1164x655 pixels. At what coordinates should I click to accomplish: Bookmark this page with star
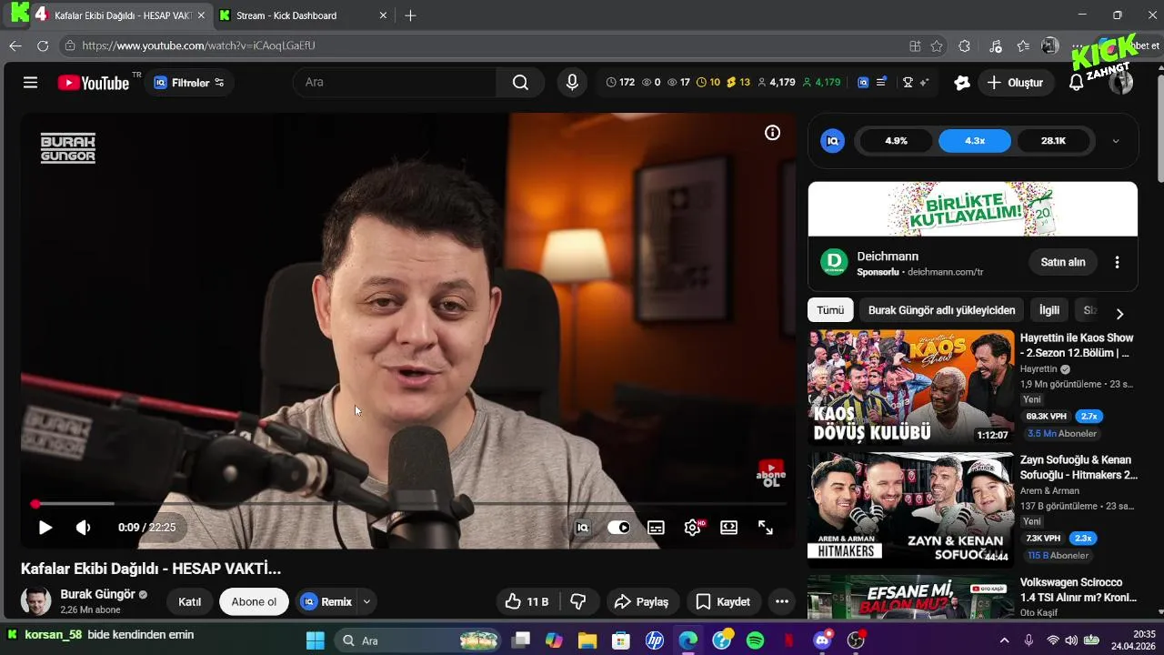point(937,45)
